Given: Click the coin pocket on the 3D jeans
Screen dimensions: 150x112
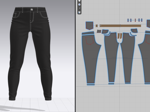Looking at the screenshot, I should (15, 15).
